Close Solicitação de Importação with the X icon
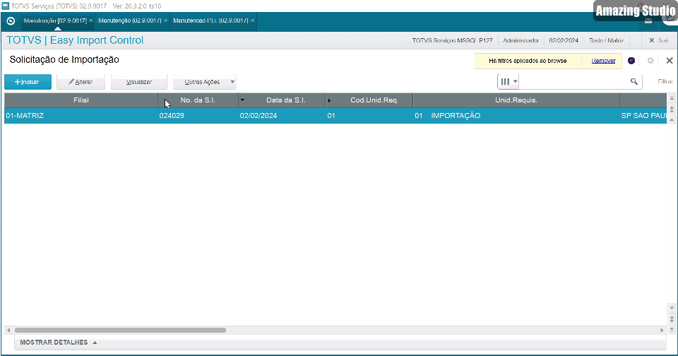The width and height of the screenshot is (678, 356). coord(670,61)
